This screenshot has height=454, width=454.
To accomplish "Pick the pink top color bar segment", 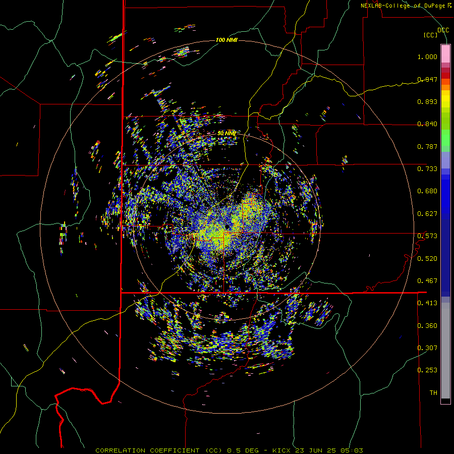I will click(445, 53).
